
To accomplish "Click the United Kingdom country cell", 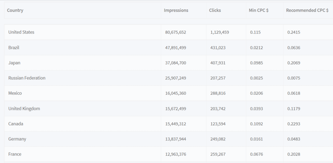I will [x=24, y=108].
